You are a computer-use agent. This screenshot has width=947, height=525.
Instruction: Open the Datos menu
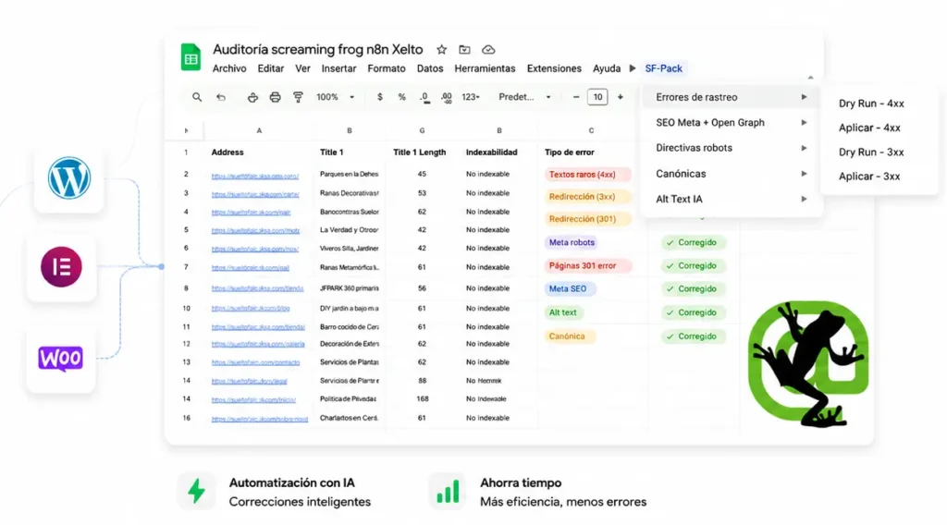click(x=430, y=68)
